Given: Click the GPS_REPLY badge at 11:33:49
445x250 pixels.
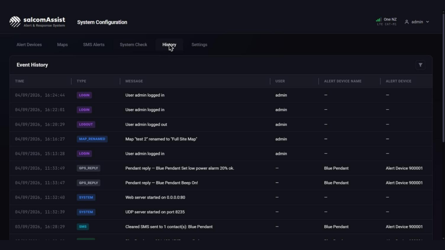Looking at the screenshot, I should [x=89, y=168].
